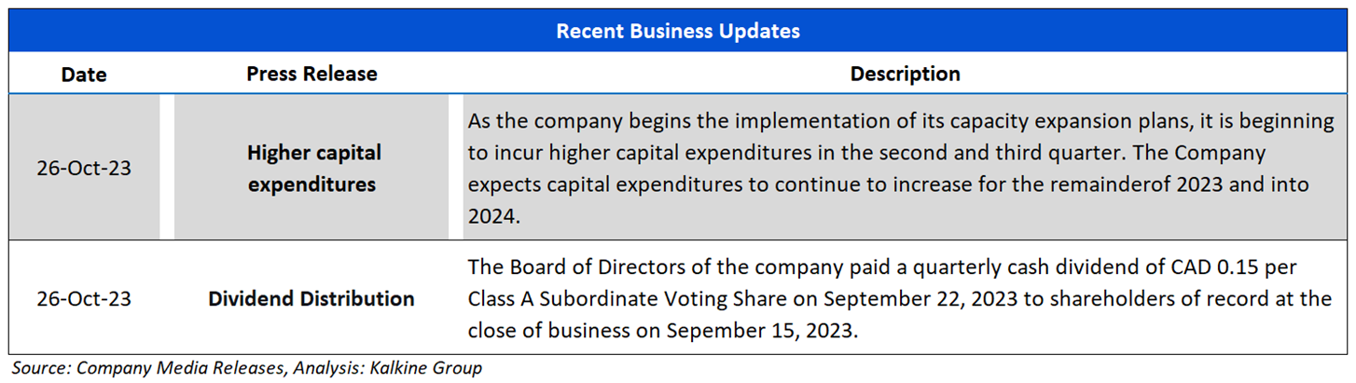The width and height of the screenshot is (1356, 383).
Task: Select the 'Press Release' column header
Action: point(311,74)
